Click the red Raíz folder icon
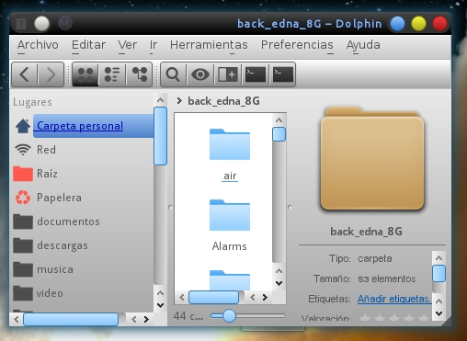The height and width of the screenshot is (341, 467). (23, 174)
